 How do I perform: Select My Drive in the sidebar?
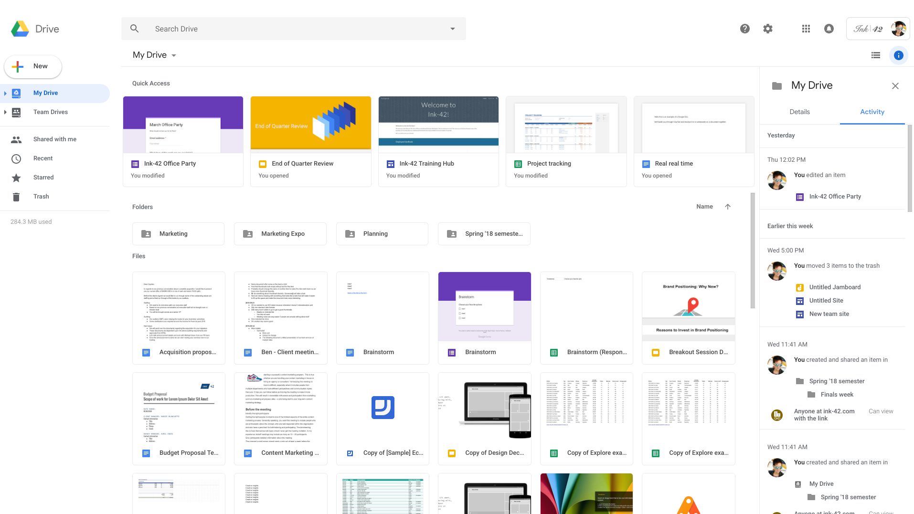pyautogui.click(x=55, y=93)
